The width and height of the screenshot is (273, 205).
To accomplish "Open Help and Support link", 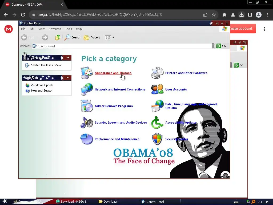I will pos(42,90).
